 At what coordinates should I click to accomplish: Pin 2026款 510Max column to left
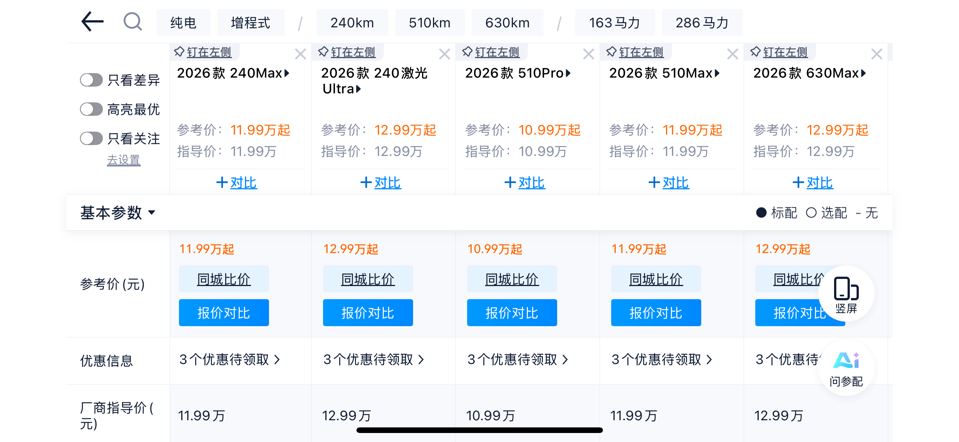(636, 52)
